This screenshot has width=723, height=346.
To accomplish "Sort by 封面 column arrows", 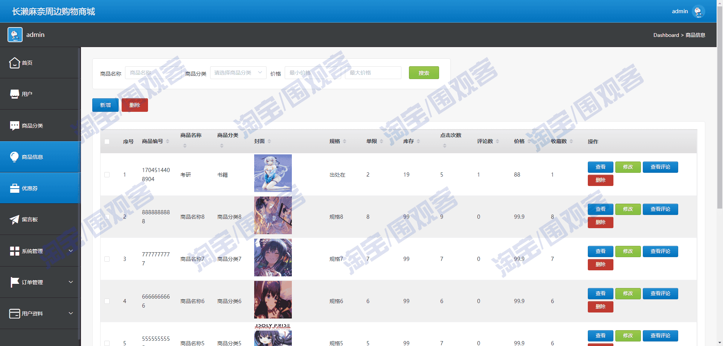I will click(269, 141).
